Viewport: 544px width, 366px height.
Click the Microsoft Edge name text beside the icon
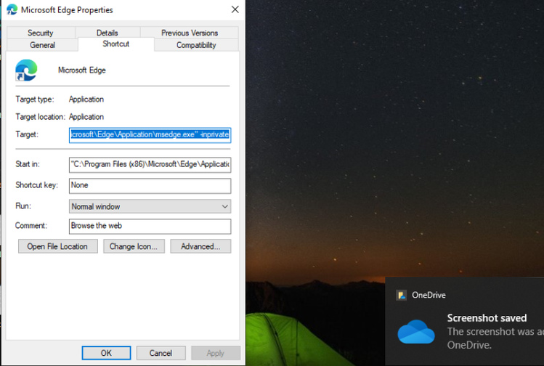coord(82,70)
